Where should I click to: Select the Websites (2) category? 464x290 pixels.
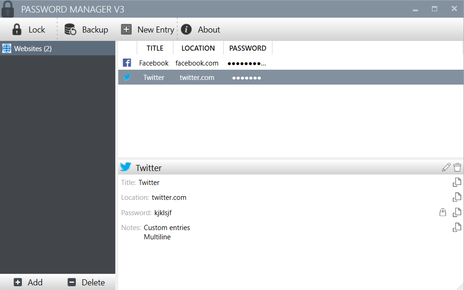[57, 48]
